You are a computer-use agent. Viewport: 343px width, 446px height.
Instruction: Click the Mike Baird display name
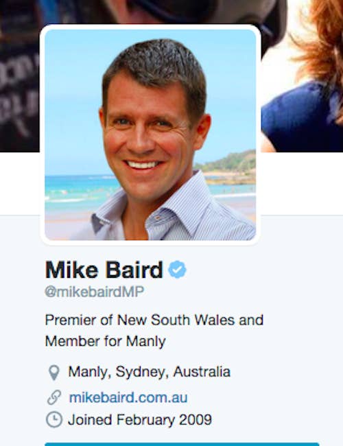pos(104,270)
